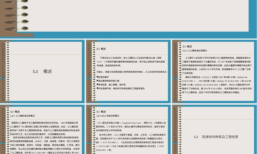Open the slide about 不透水的土工合成材料
Screen dimensions: 257x154
point(128,72)
